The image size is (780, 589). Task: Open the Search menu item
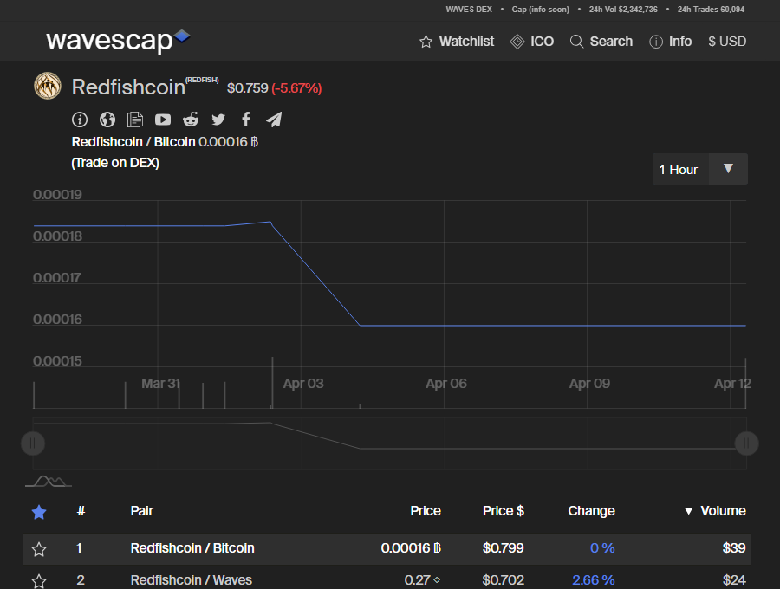point(611,42)
